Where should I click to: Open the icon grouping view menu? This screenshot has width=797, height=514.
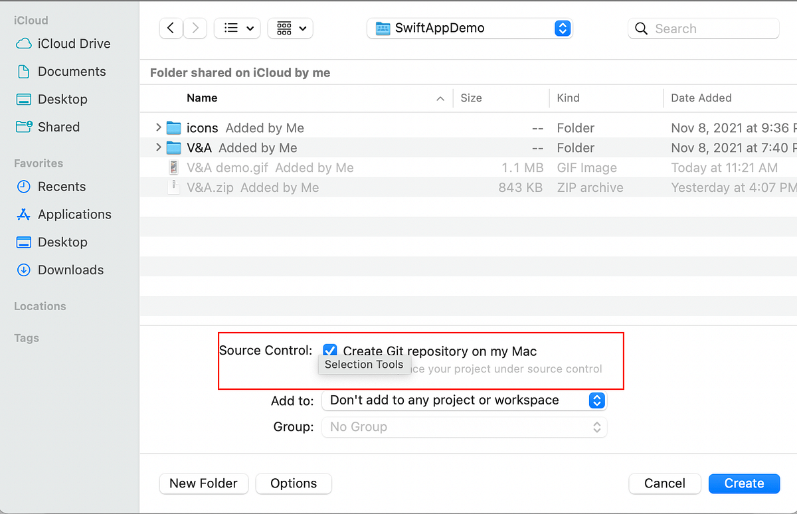(x=290, y=28)
